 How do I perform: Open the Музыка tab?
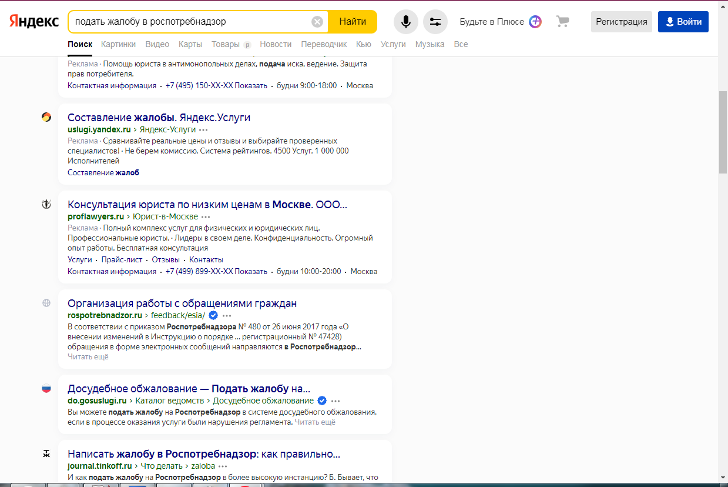point(430,44)
